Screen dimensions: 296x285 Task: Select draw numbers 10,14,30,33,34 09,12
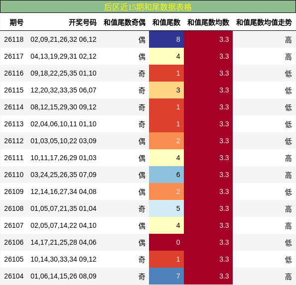pyautogui.click(x=63, y=259)
